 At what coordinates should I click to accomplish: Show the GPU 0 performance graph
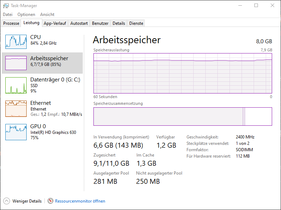(16, 132)
